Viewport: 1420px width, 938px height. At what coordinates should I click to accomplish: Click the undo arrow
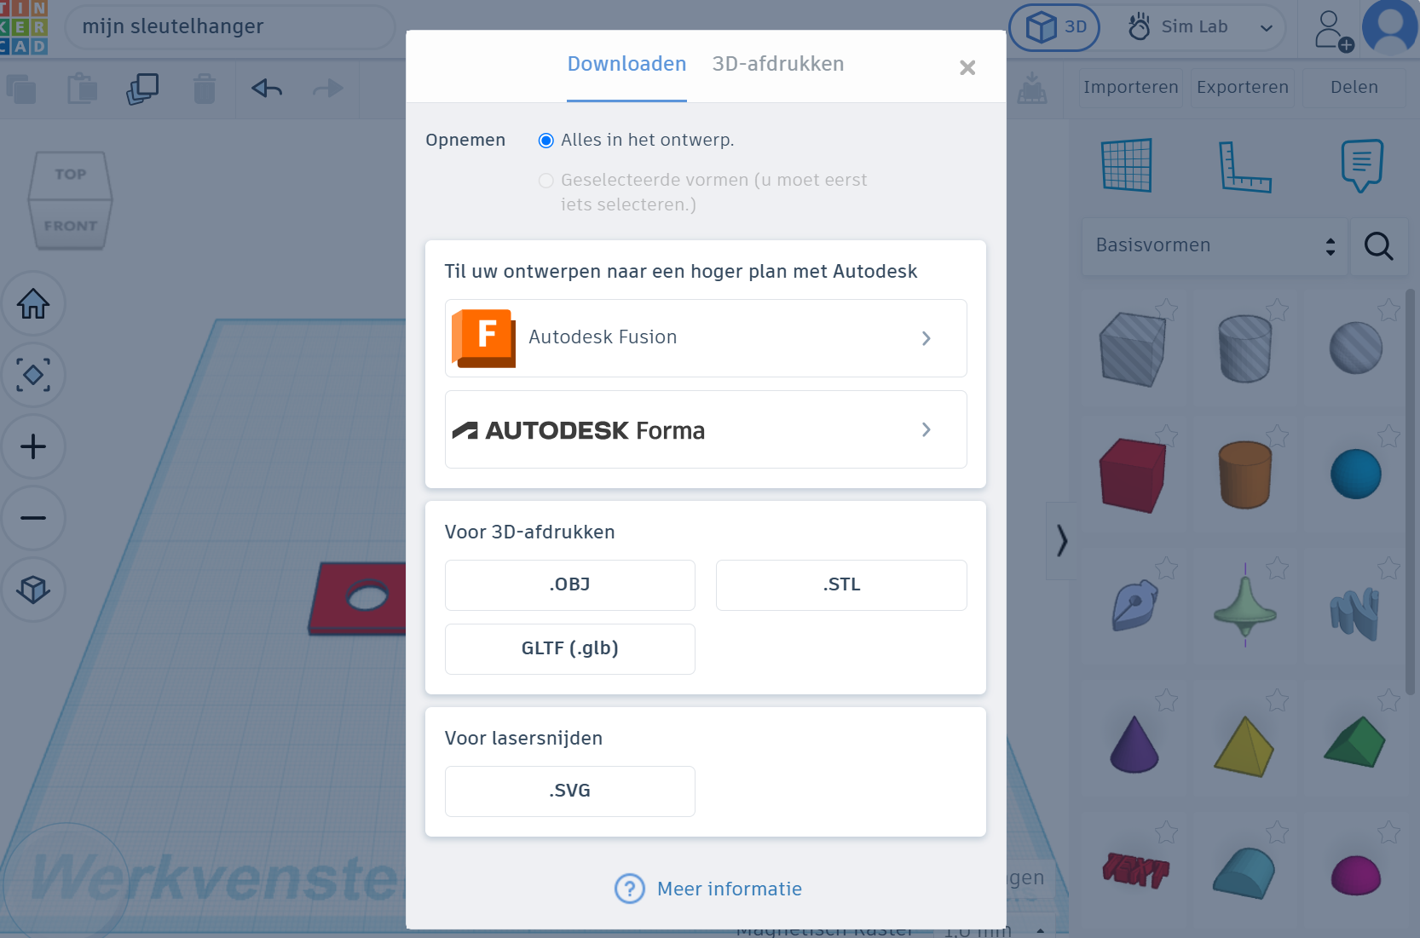point(267,89)
